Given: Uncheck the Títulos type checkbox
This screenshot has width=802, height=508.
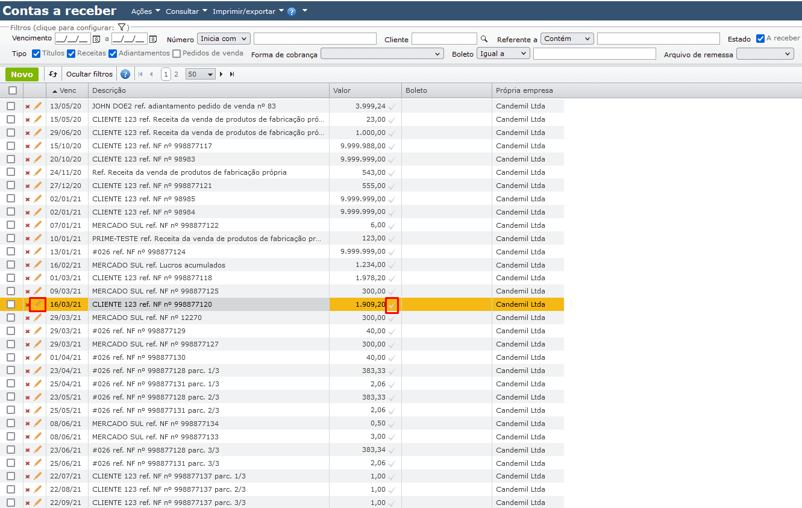Looking at the screenshot, I should (36, 54).
